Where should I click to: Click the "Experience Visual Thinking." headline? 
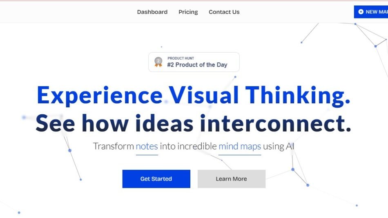tap(193, 95)
